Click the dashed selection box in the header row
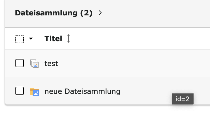Viewport: 210px width, 119px height. tap(20, 39)
